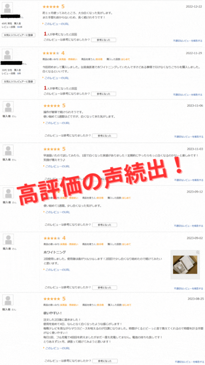Click 参考になった button on 2023-11-06 review
This screenshot has width=205, height=365.
tap(104, 136)
